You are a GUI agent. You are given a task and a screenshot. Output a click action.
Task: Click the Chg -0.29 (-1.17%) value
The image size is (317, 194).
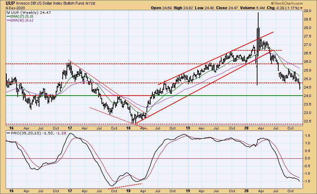click(x=283, y=8)
